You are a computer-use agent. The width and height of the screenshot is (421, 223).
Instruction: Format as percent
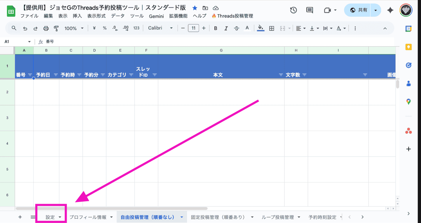[x=105, y=28]
